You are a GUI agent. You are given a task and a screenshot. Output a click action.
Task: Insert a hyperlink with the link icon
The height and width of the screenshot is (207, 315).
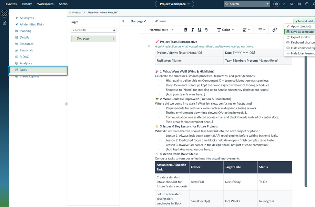pyautogui.click(x=274, y=30)
